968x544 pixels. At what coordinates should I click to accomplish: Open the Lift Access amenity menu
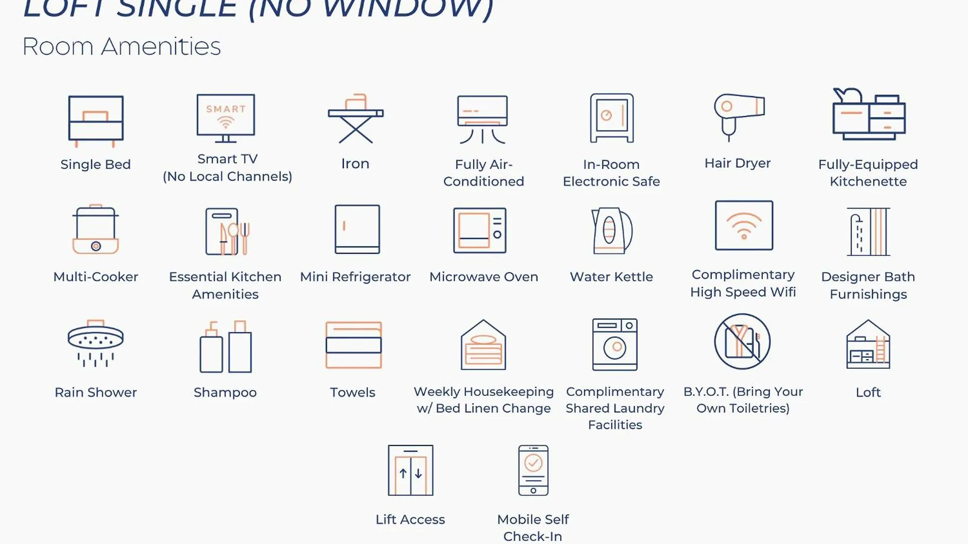pyautogui.click(x=411, y=470)
